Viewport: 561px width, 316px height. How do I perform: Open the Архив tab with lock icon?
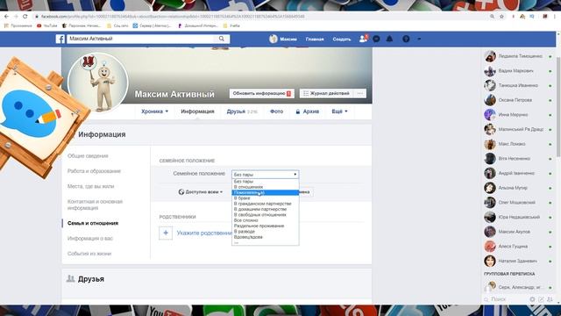[x=308, y=111]
